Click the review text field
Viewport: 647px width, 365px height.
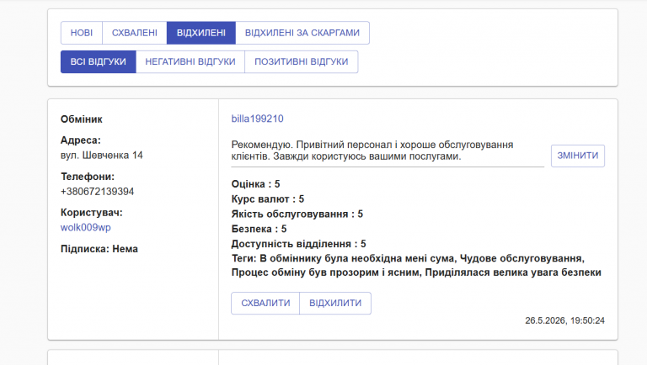[388, 151]
